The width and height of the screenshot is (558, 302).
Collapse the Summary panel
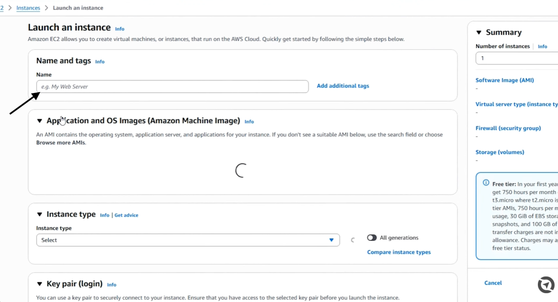479,33
